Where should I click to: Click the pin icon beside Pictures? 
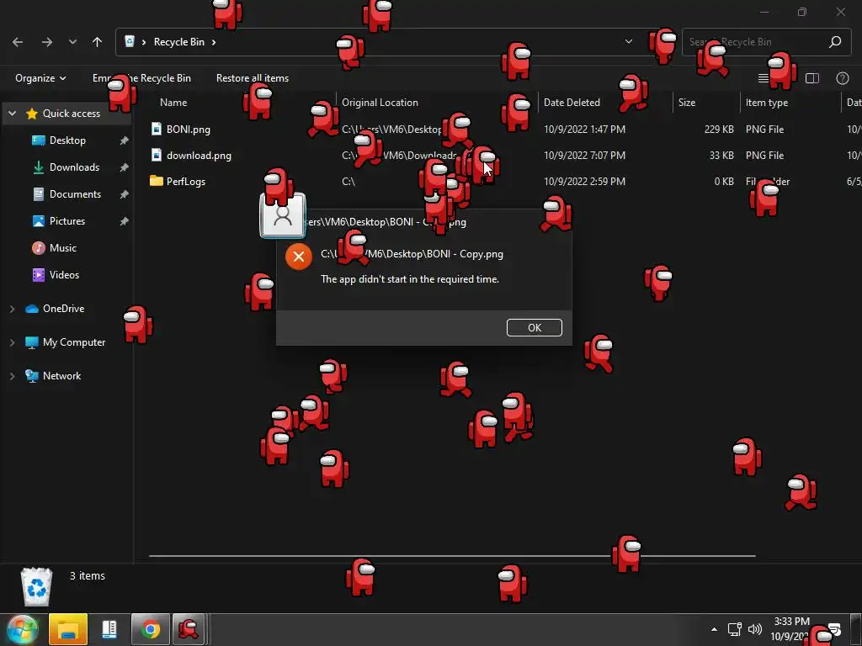point(125,221)
